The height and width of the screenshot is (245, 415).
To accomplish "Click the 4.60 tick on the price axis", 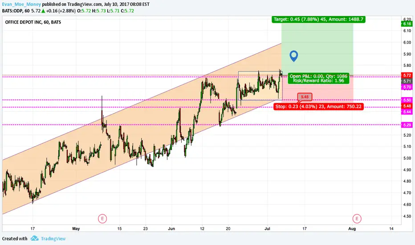I will (407, 204).
